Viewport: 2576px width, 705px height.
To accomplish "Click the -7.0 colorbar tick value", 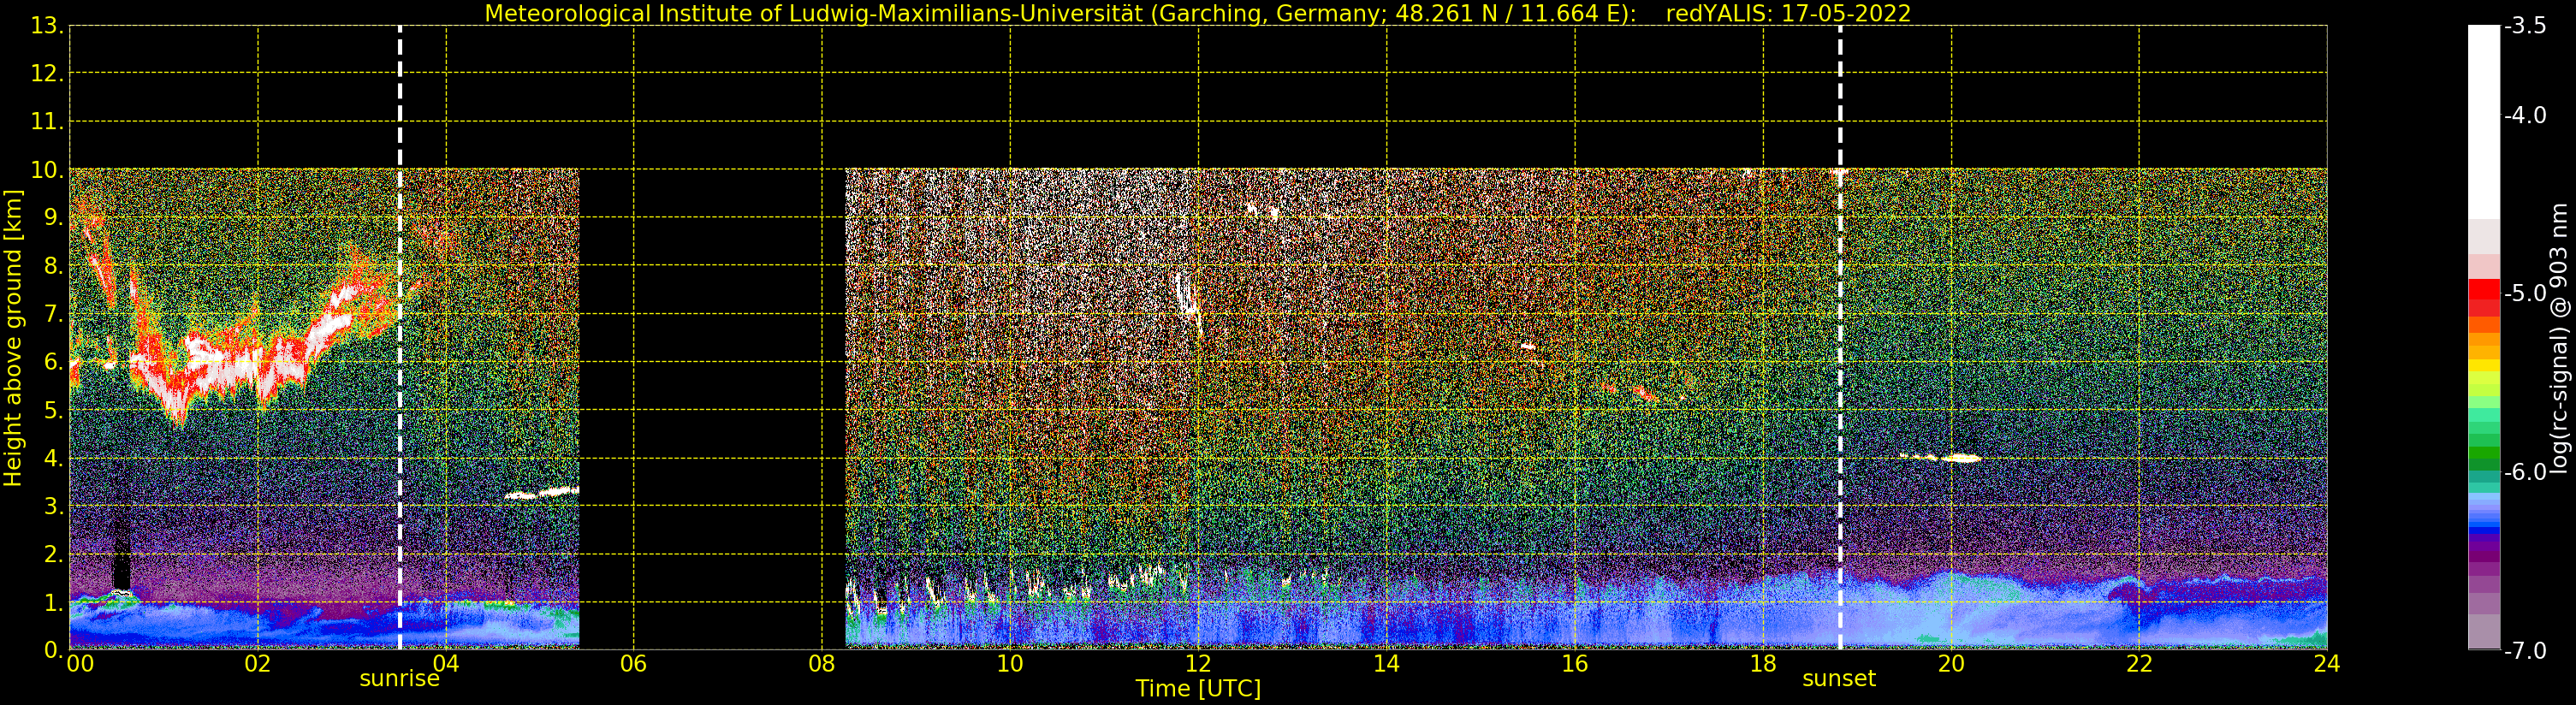I will (2524, 651).
